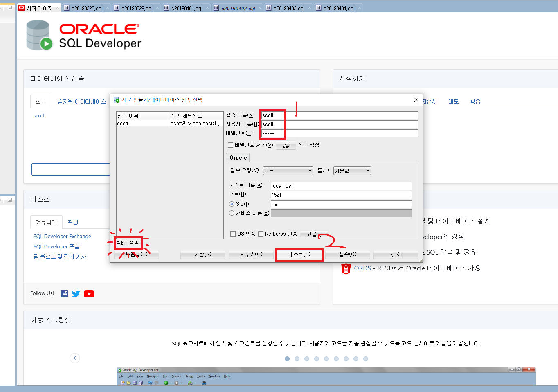Open Oracle's YouTube channel icon

tap(89, 294)
